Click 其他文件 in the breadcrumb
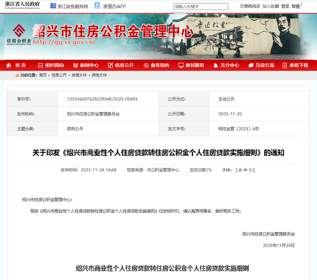This screenshot has width=317, height=280. 99,75
